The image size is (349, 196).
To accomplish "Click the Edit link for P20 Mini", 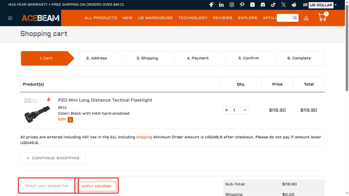I will [62, 119].
